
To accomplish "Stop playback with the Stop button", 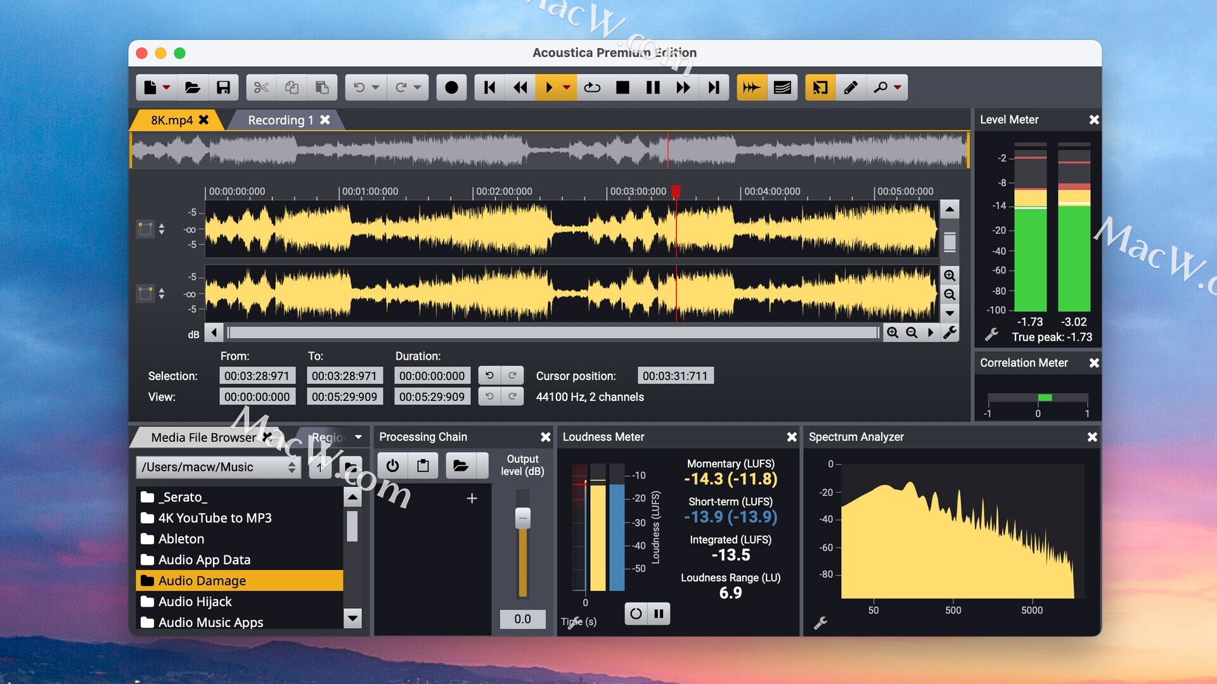I will click(622, 87).
